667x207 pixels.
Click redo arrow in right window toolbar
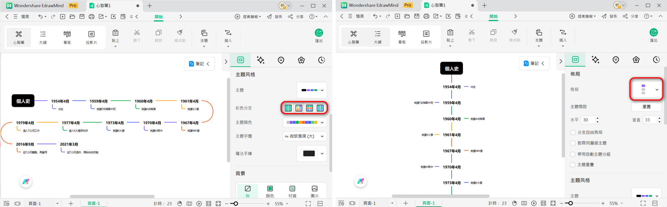tap(388, 16)
